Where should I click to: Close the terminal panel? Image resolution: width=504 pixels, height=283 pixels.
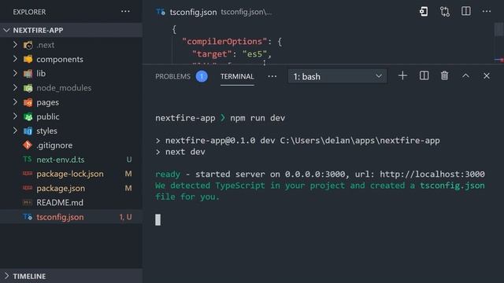487,76
